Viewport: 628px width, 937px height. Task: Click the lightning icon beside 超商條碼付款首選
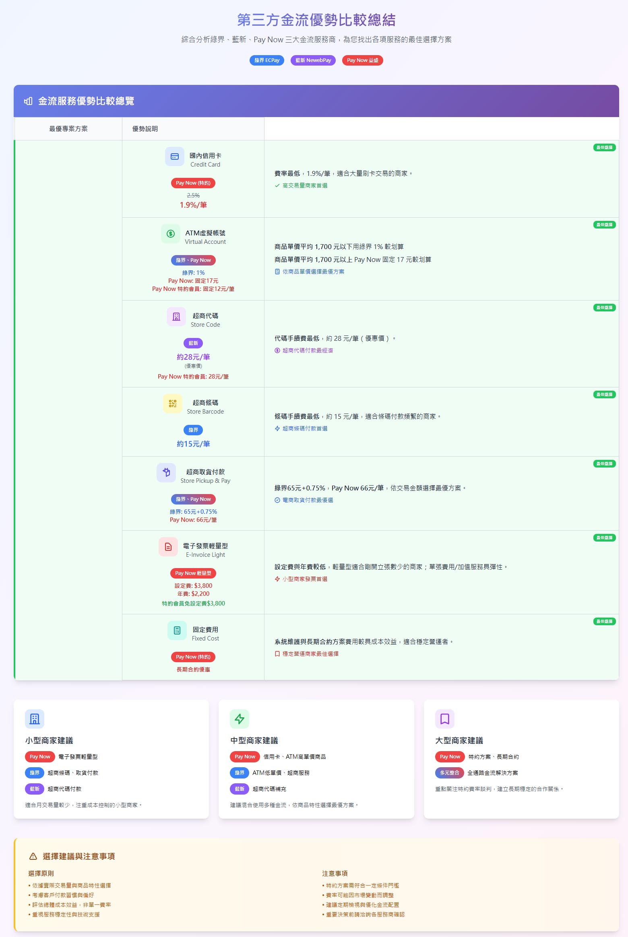(277, 428)
